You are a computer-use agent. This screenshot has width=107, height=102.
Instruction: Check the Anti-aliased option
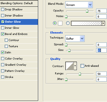[82, 66]
